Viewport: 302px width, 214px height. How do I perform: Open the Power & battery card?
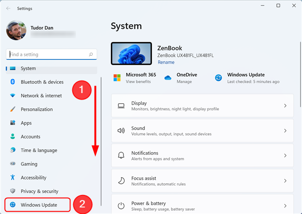tap(202, 204)
